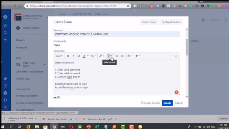The height and width of the screenshot is (129, 229).
Task: Open Firefox from the taskbar
Action: (x=28, y=126)
